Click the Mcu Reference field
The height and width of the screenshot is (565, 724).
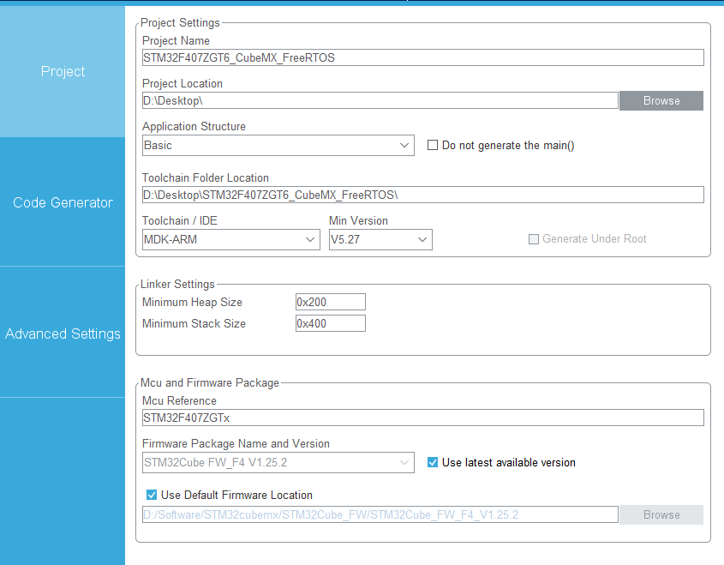[423, 418]
